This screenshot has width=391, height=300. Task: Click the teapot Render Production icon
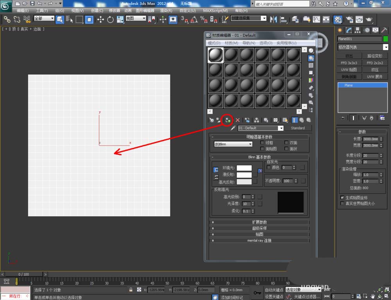tap(369, 20)
